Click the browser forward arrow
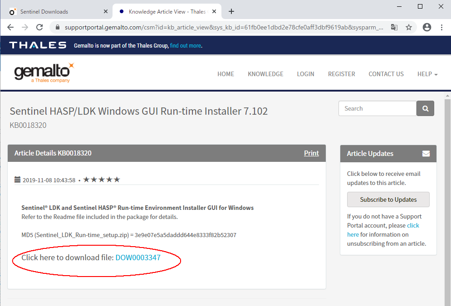Viewport: 451px width, 306px height. click(x=25, y=27)
